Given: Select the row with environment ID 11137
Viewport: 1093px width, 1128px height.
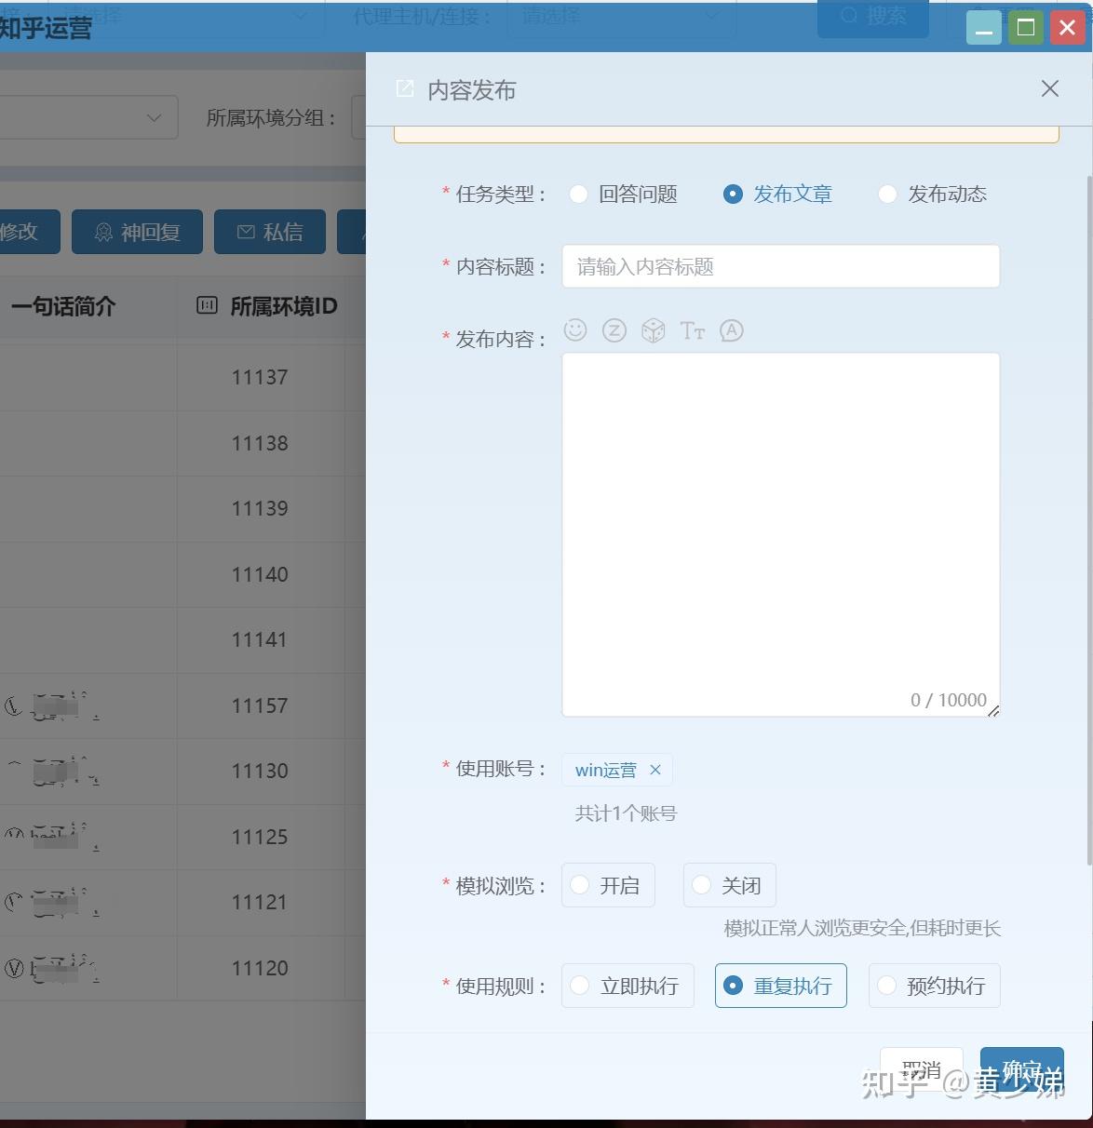Looking at the screenshot, I should (182, 377).
